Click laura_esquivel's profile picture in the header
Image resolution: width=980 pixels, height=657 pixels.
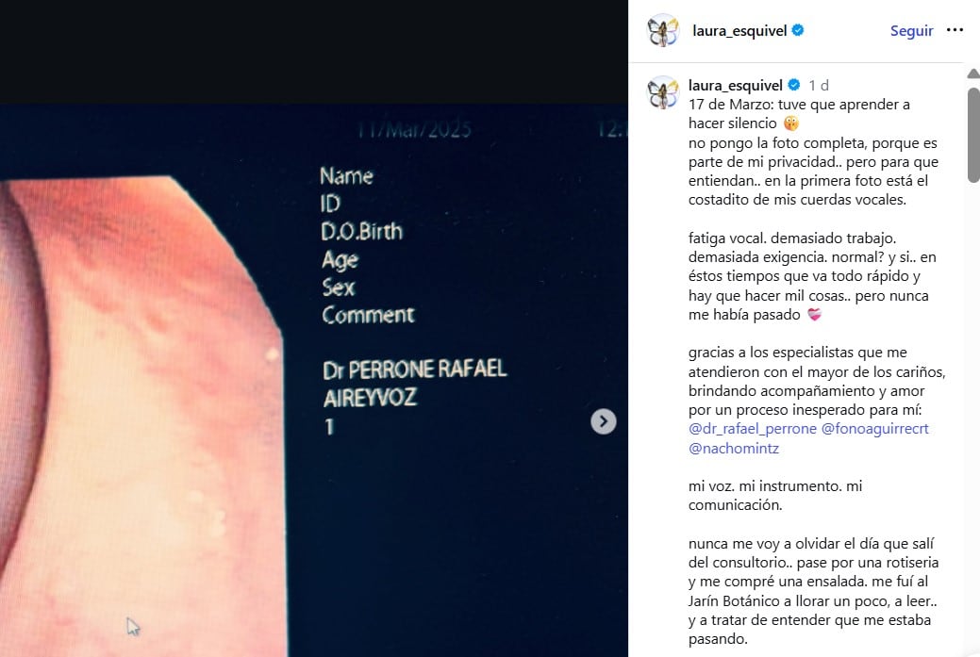[664, 29]
